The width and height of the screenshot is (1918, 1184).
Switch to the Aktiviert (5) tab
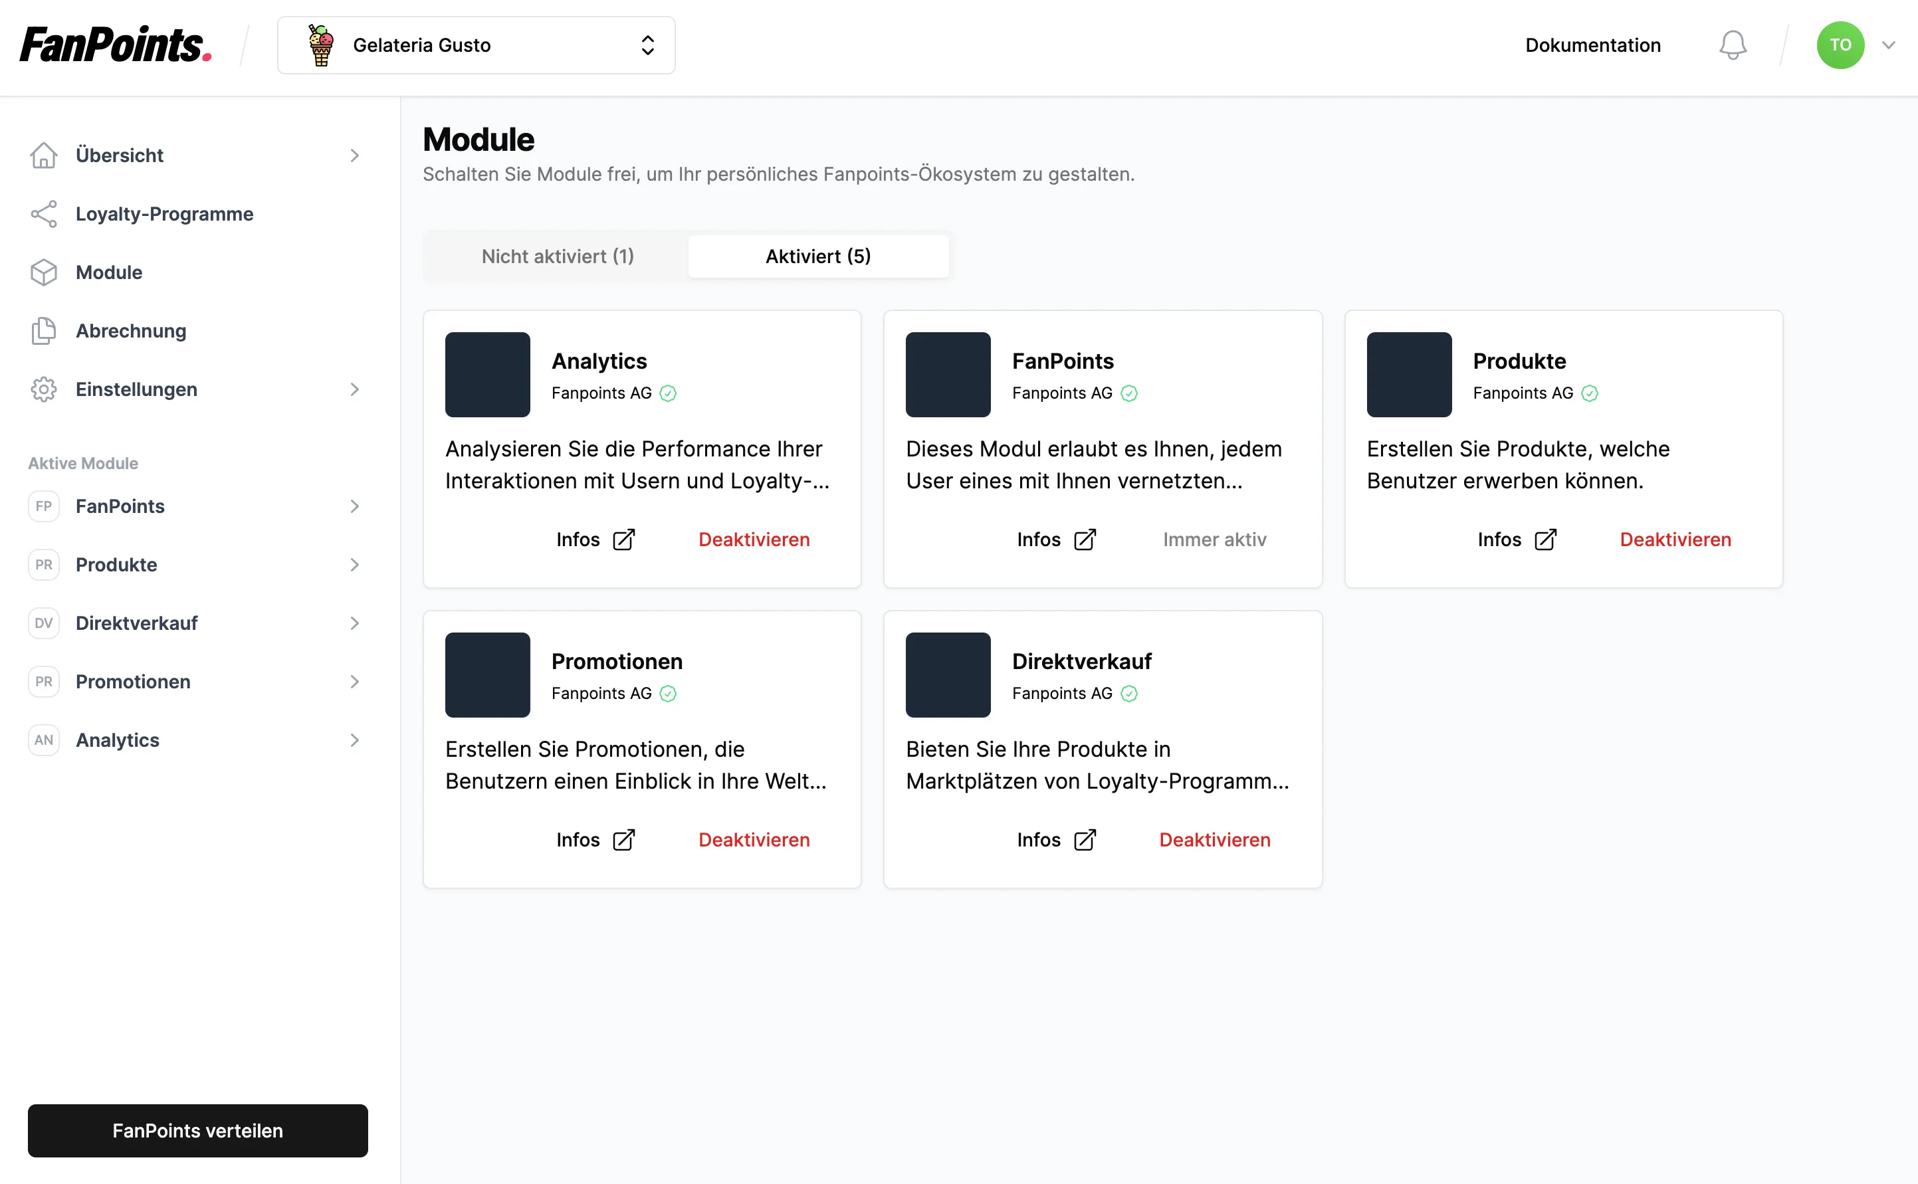click(819, 256)
